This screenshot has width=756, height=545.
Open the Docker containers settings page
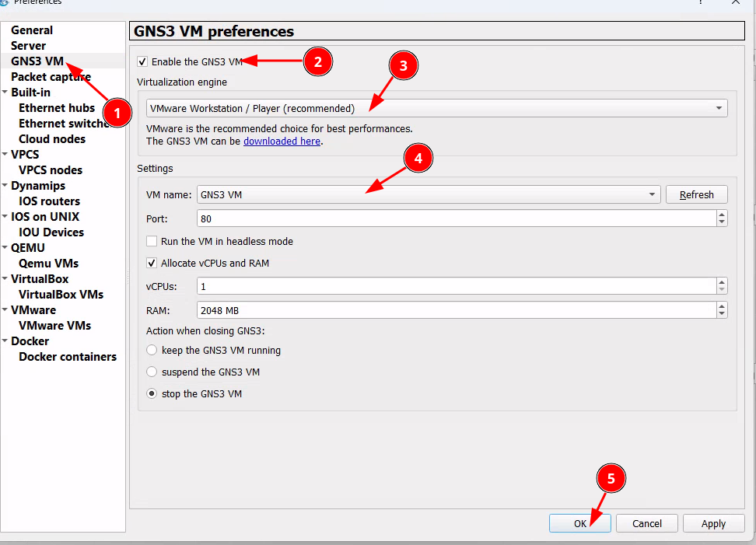tap(68, 357)
